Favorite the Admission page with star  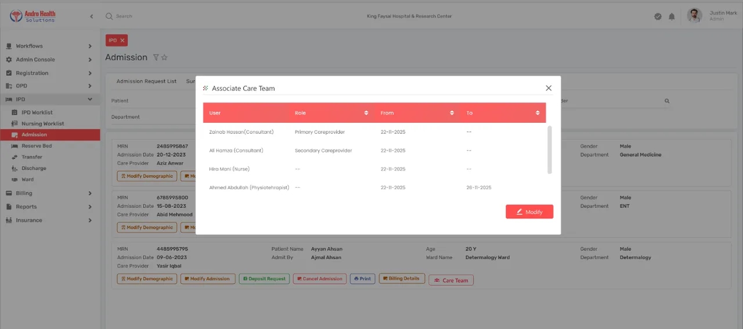(164, 57)
